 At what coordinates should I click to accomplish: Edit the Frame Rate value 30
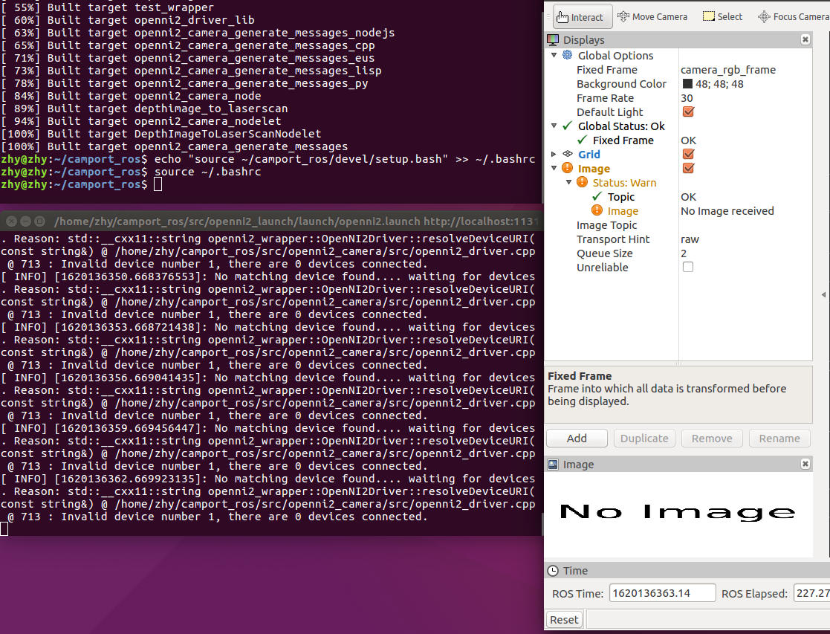tap(687, 98)
